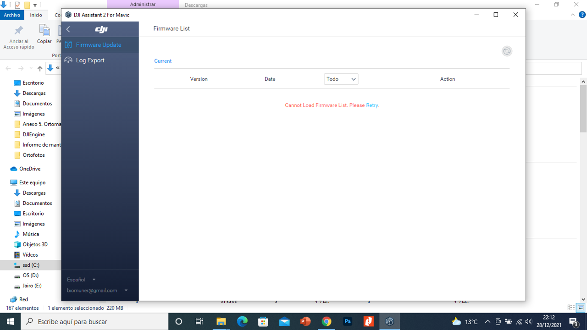Launch PowerPoint from the taskbar
The image size is (587, 330).
pyautogui.click(x=305, y=321)
